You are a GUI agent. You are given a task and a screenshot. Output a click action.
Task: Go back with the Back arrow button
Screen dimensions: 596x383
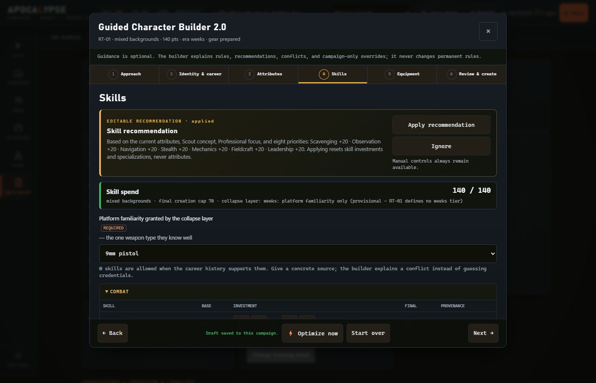[x=112, y=333]
